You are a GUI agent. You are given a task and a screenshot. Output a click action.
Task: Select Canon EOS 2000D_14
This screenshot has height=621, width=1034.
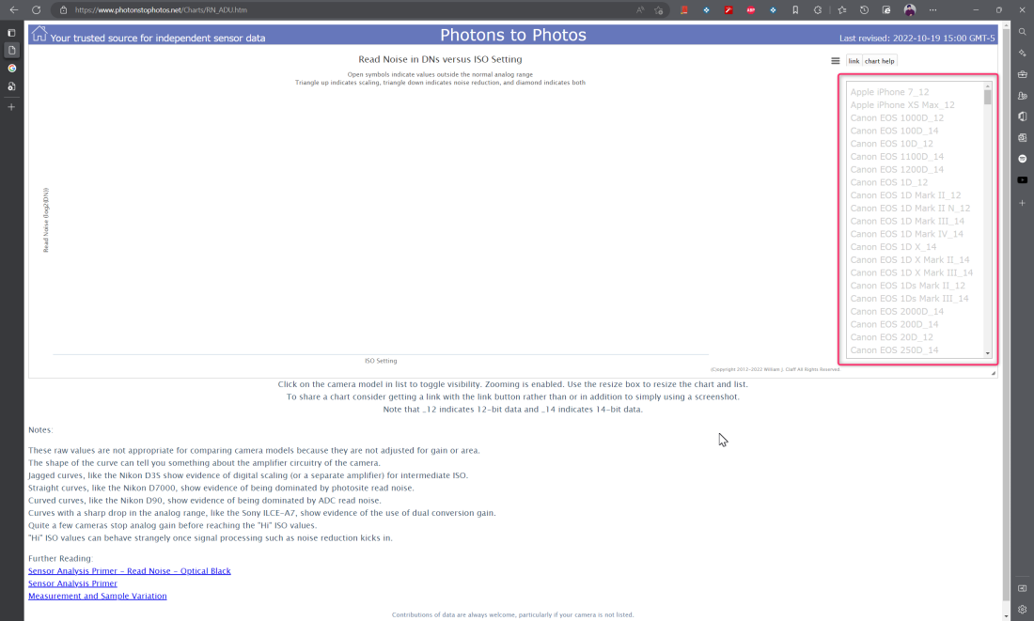tap(897, 311)
